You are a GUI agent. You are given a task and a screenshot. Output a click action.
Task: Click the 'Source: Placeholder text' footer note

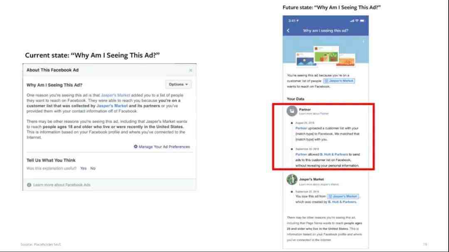click(41, 244)
